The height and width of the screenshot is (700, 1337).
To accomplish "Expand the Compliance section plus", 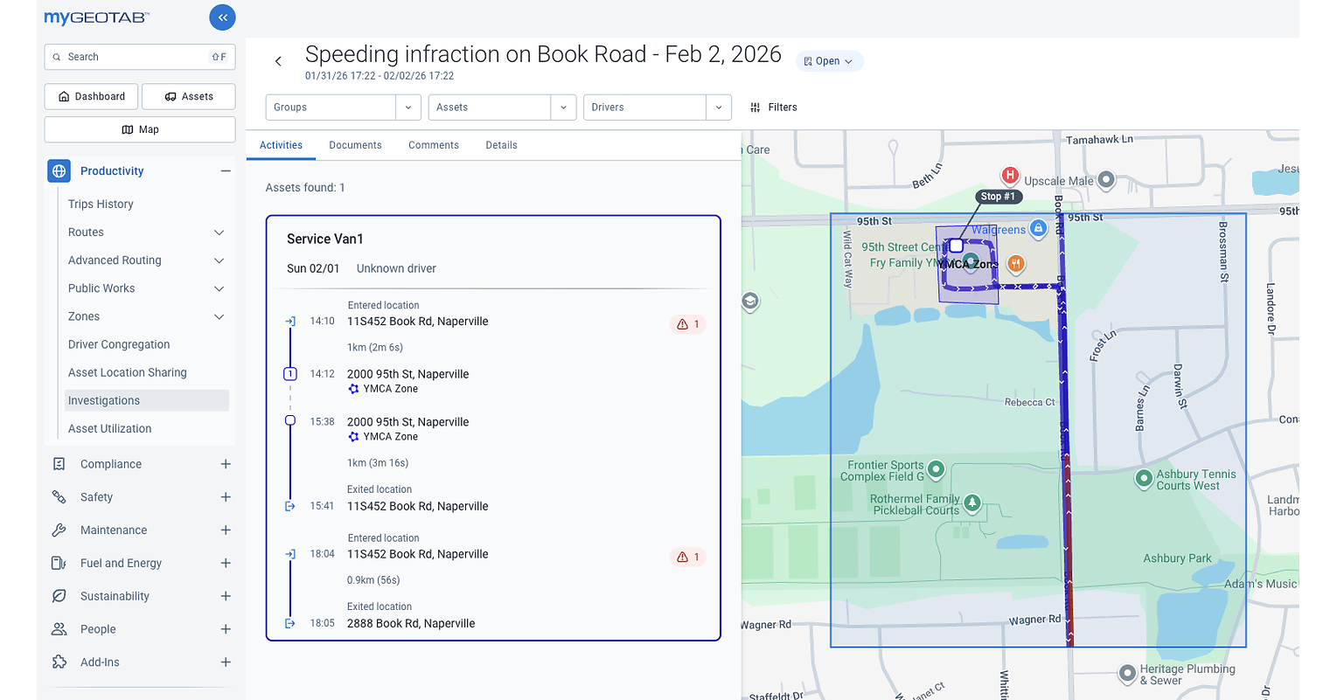I will [x=226, y=464].
